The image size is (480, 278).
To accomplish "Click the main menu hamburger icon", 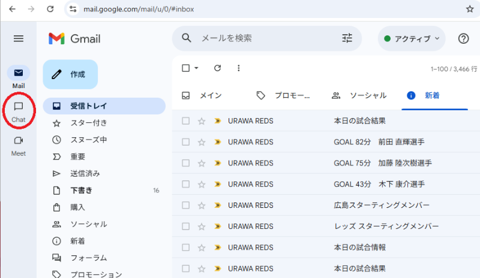I will 19,38.
